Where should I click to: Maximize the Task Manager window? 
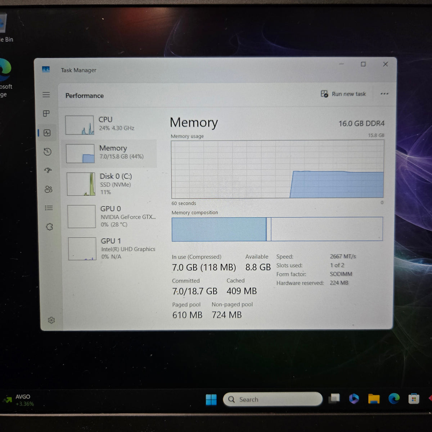(x=363, y=64)
